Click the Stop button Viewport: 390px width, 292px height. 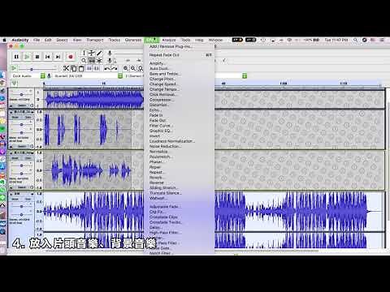37,57
